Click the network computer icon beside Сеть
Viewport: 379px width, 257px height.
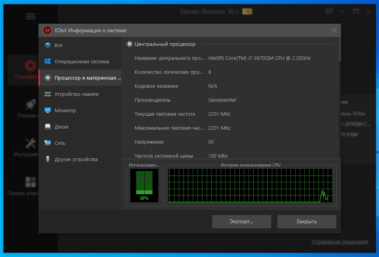48,143
